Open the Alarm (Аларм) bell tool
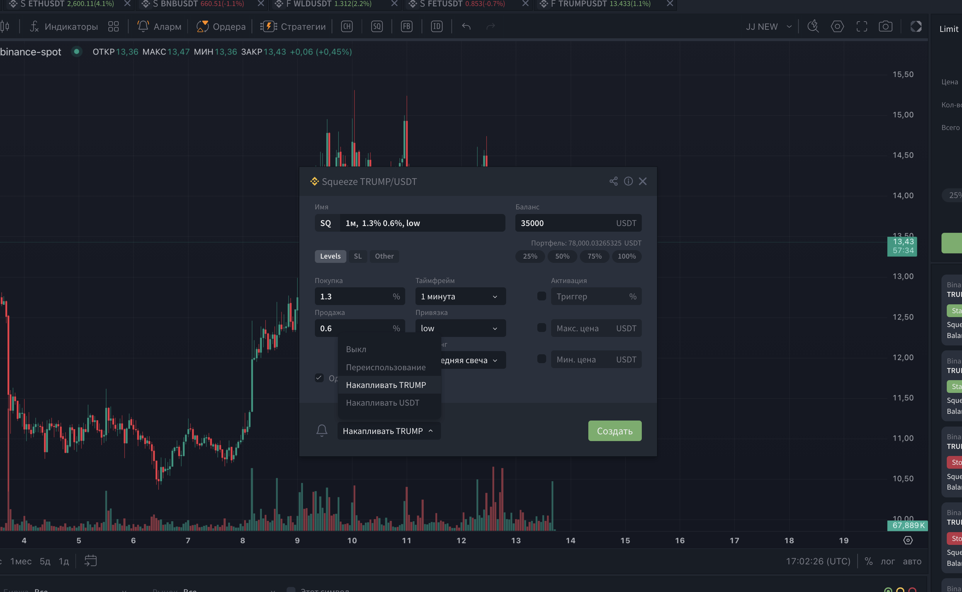Screen dimensions: 962x592 (x=159, y=27)
